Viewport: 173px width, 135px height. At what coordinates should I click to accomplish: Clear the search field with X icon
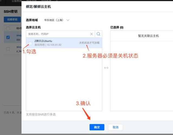(x=92, y=34)
